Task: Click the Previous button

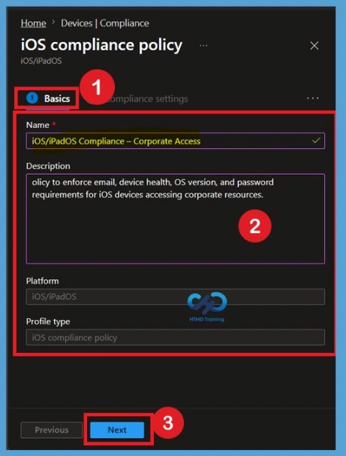Action: click(x=52, y=430)
